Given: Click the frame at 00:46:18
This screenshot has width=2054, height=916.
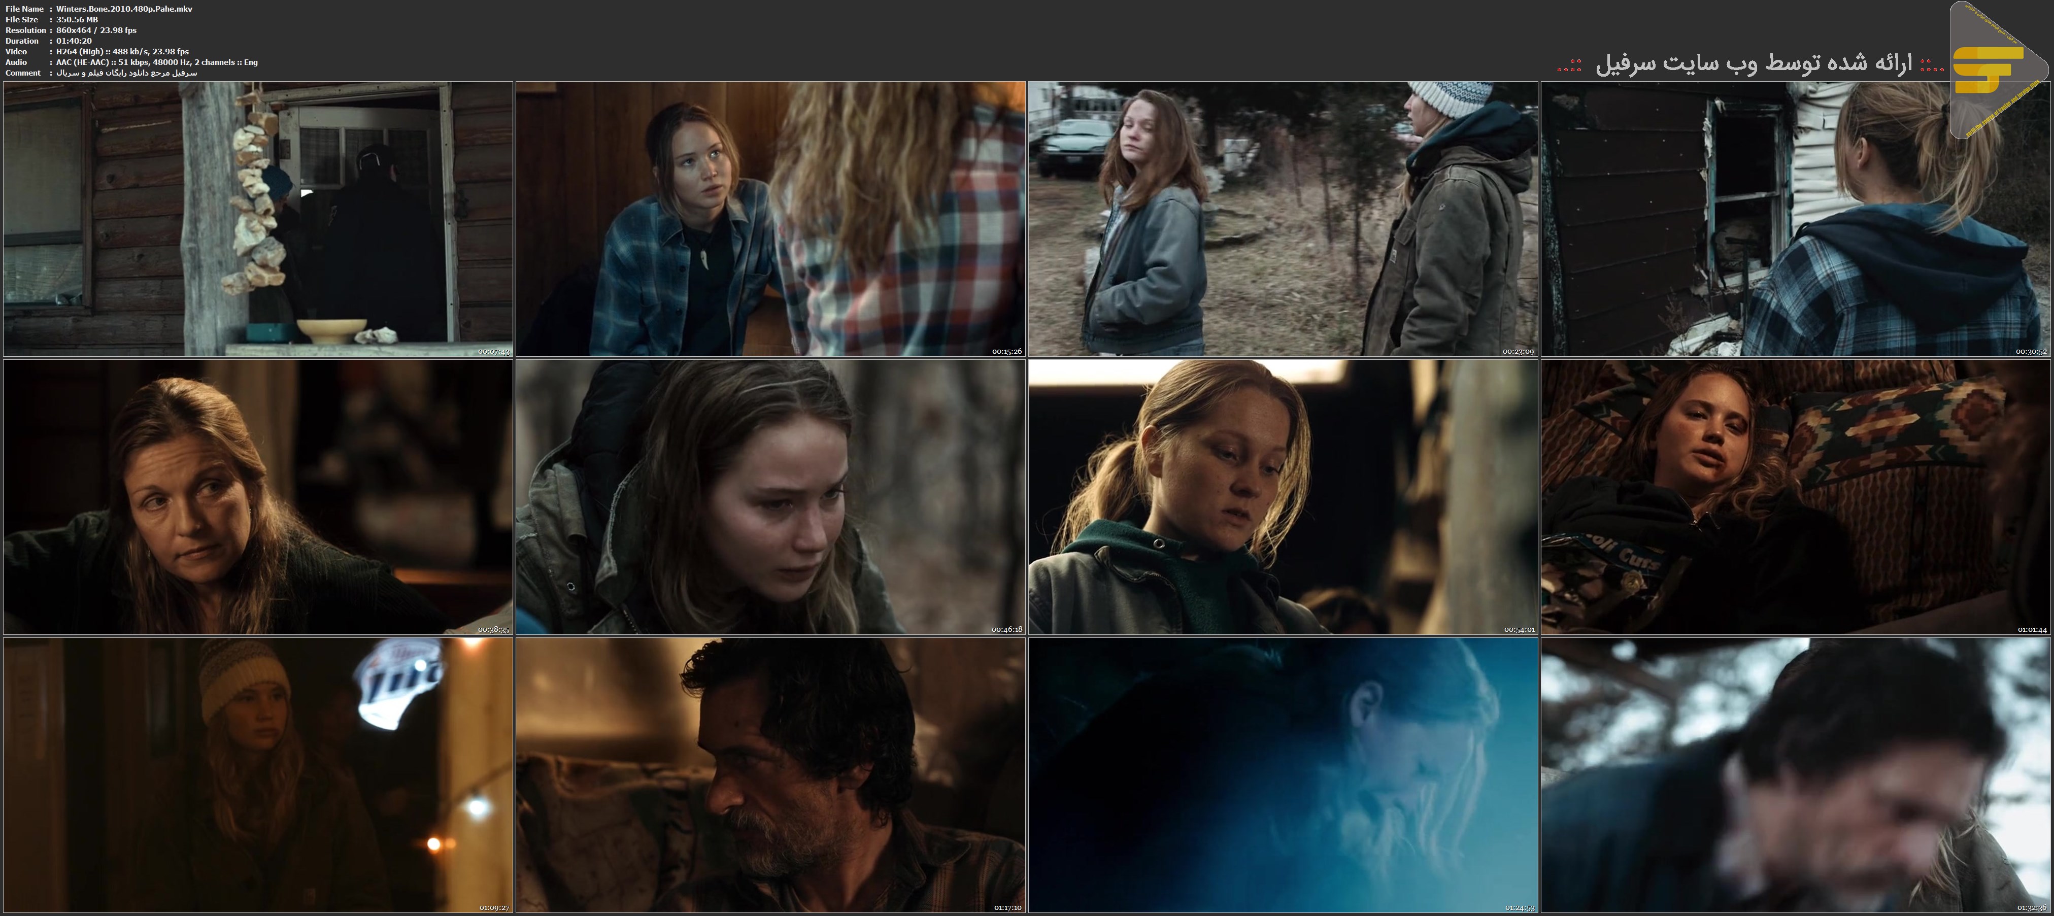Looking at the screenshot, I should [770, 497].
